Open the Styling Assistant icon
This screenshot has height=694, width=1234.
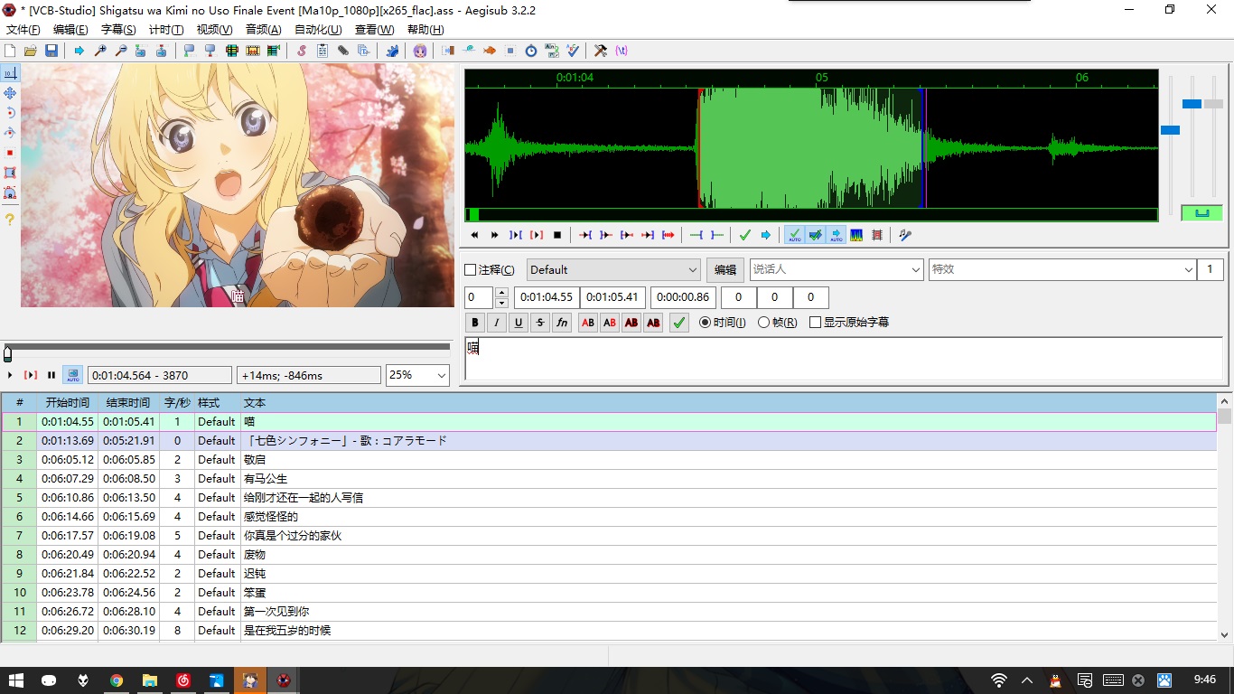click(468, 51)
